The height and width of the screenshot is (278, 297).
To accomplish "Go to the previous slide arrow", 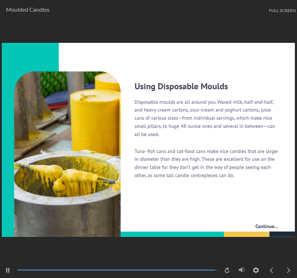I will (272, 270).
